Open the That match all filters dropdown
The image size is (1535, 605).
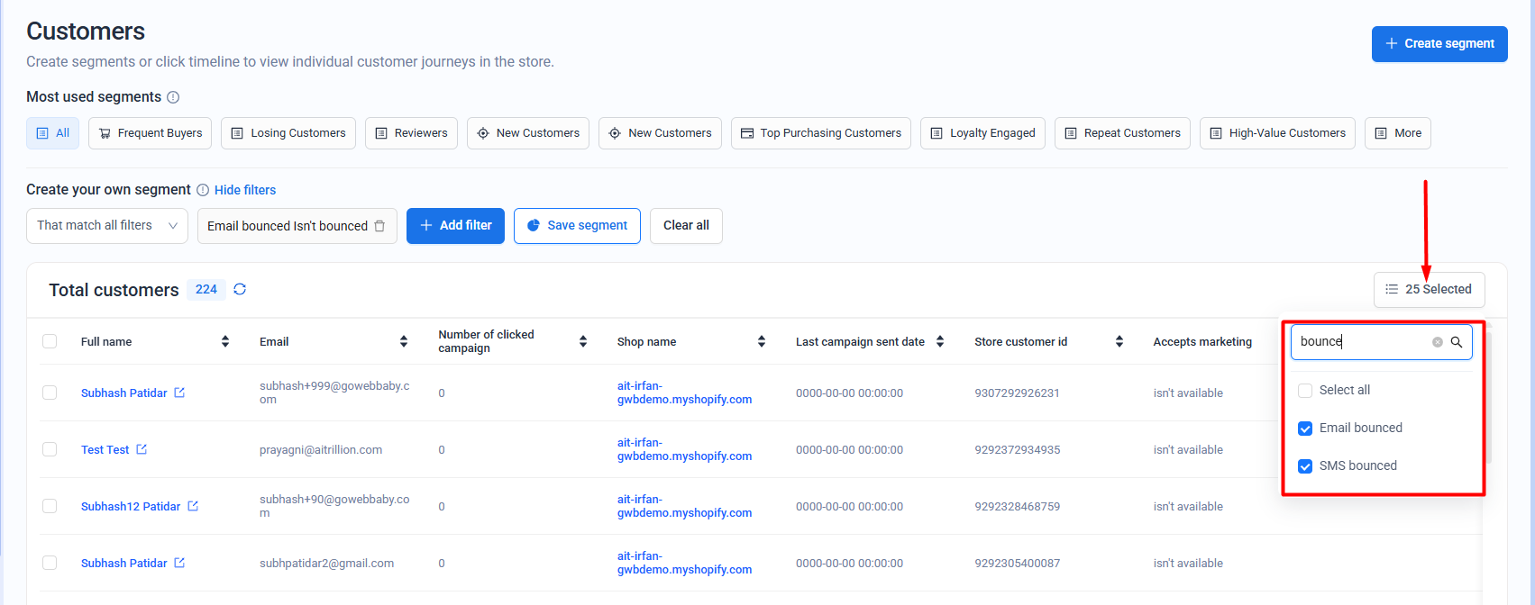click(x=106, y=226)
